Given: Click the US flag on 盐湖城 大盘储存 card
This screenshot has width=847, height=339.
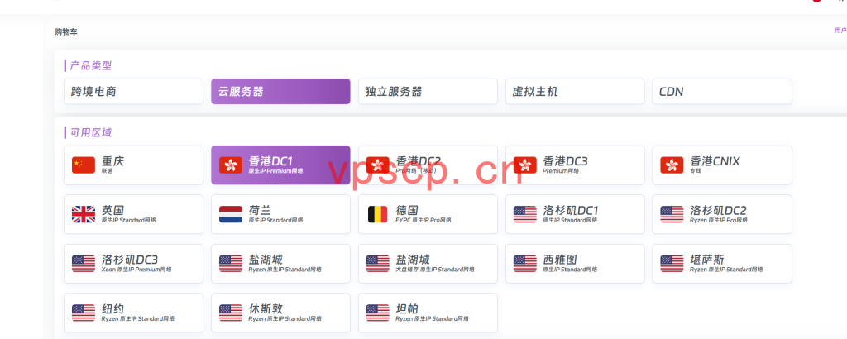Looking at the screenshot, I should click(377, 264).
